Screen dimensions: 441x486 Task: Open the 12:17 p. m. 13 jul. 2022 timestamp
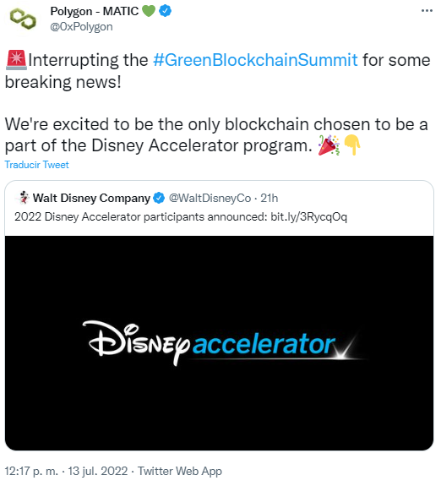[x=66, y=471]
